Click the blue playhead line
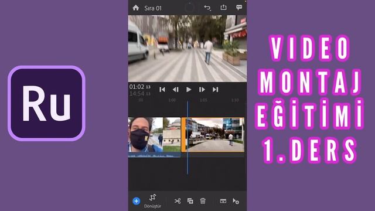 pyautogui.click(x=187, y=138)
